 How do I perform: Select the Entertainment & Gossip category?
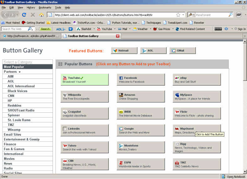[22, 139]
